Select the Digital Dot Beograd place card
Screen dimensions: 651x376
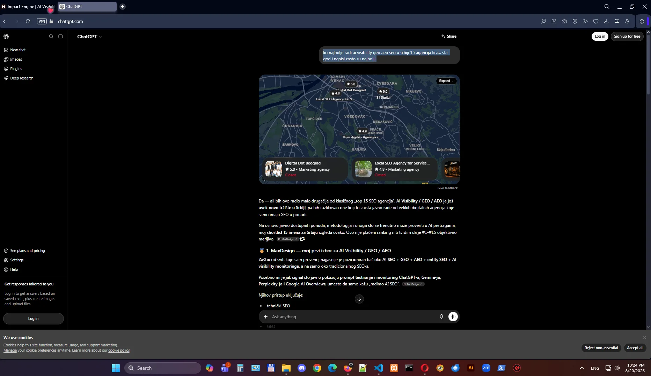pyautogui.click(x=305, y=169)
